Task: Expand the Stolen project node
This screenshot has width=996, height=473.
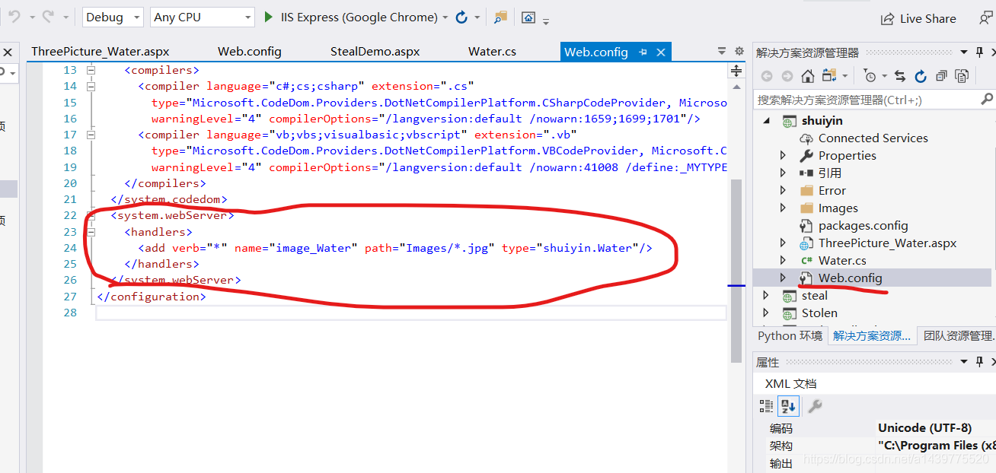Action: click(x=766, y=313)
